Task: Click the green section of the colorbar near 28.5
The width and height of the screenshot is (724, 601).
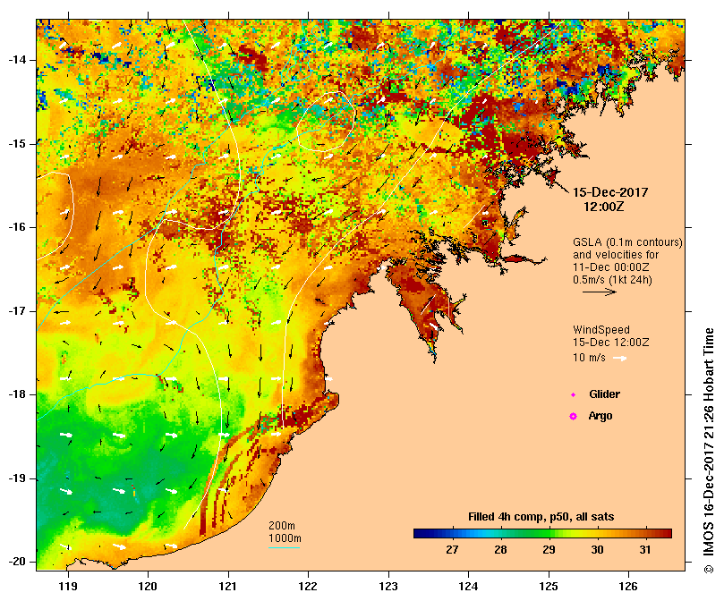Action: [x=524, y=534]
